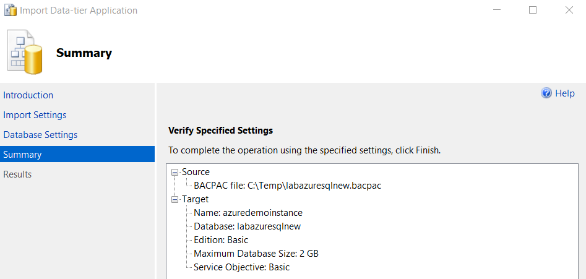Select the highlighted Summary step

tap(22, 155)
